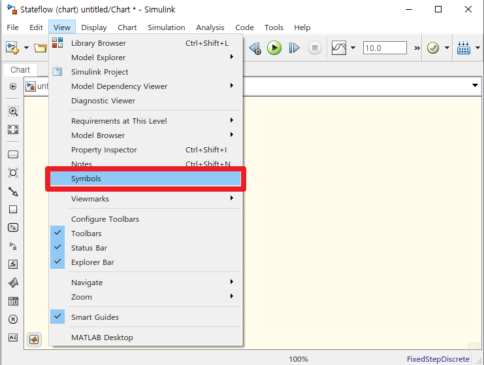Choose MATLAB Desktop menu entry

coord(146,338)
